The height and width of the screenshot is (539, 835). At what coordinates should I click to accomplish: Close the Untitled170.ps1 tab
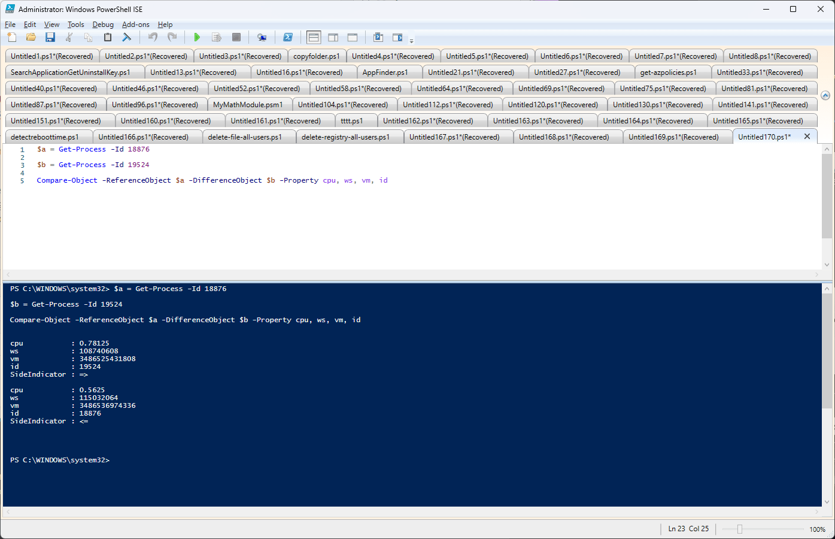coord(807,136)
